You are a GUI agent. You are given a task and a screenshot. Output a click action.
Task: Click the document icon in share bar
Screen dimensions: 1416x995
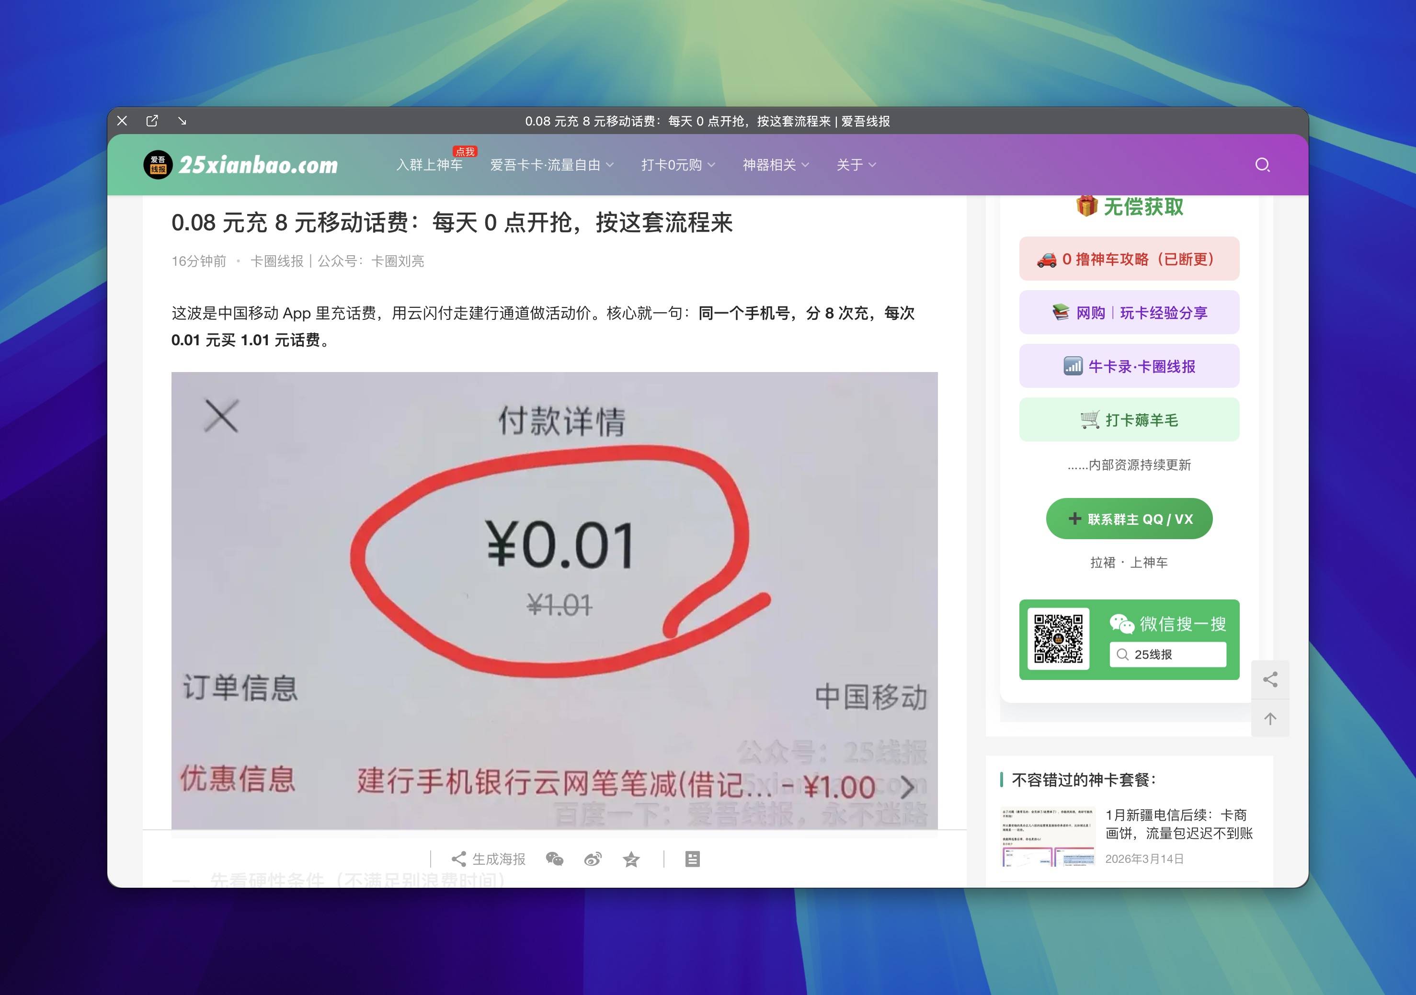pos(692,859)
